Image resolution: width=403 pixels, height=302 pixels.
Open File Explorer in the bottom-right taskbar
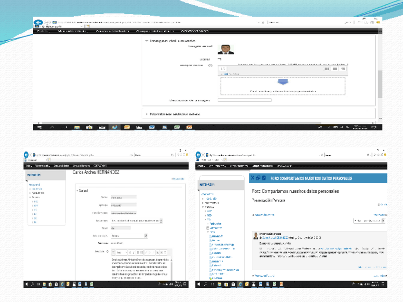(219, 284)
